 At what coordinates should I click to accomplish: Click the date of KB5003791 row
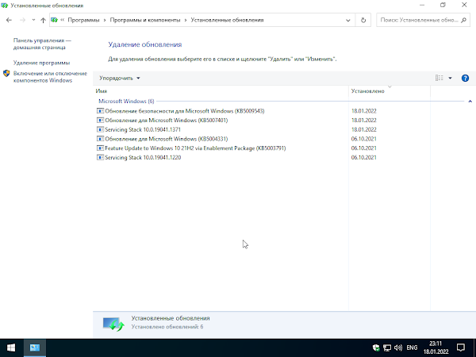(363, 148)
